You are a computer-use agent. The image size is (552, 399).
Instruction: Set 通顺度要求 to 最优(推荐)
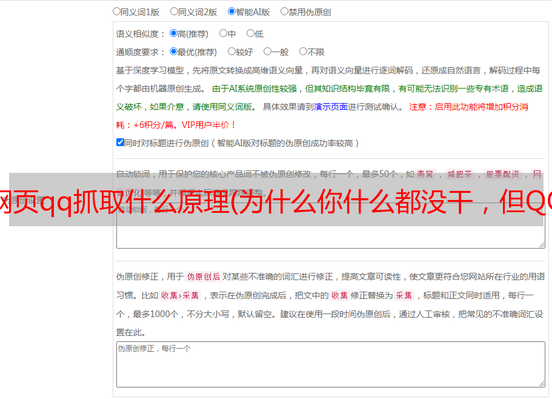[173, 52]
